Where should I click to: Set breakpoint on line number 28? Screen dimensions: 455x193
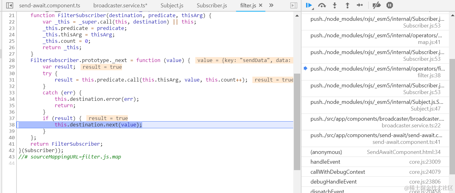coord(12,60)
